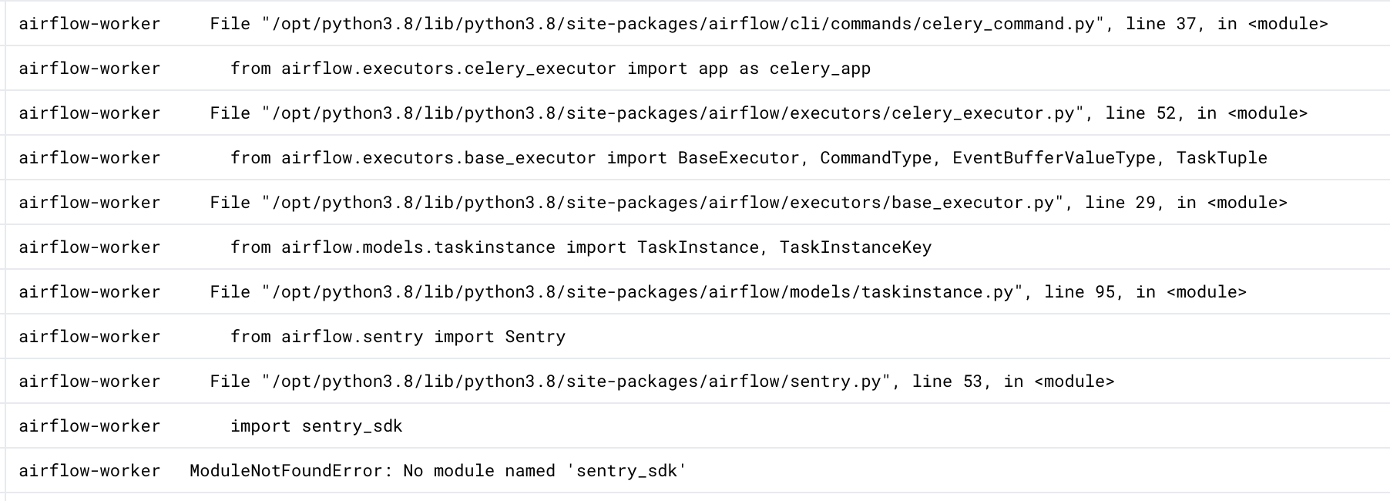The image size is (1390, 501).
Task: Click airflow-worker label beside "import sentry_sdk"
Action: click(89, 426)
